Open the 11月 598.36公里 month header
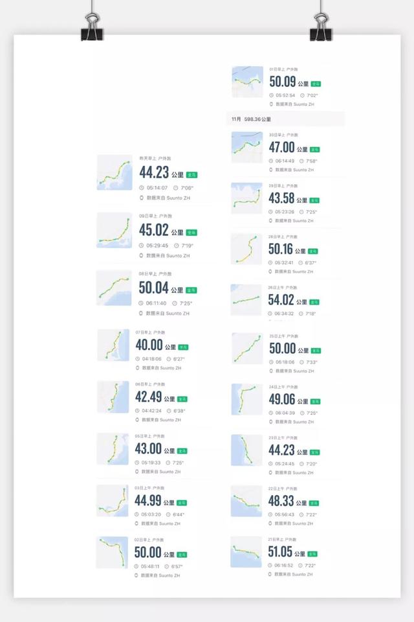 (285, 119)
